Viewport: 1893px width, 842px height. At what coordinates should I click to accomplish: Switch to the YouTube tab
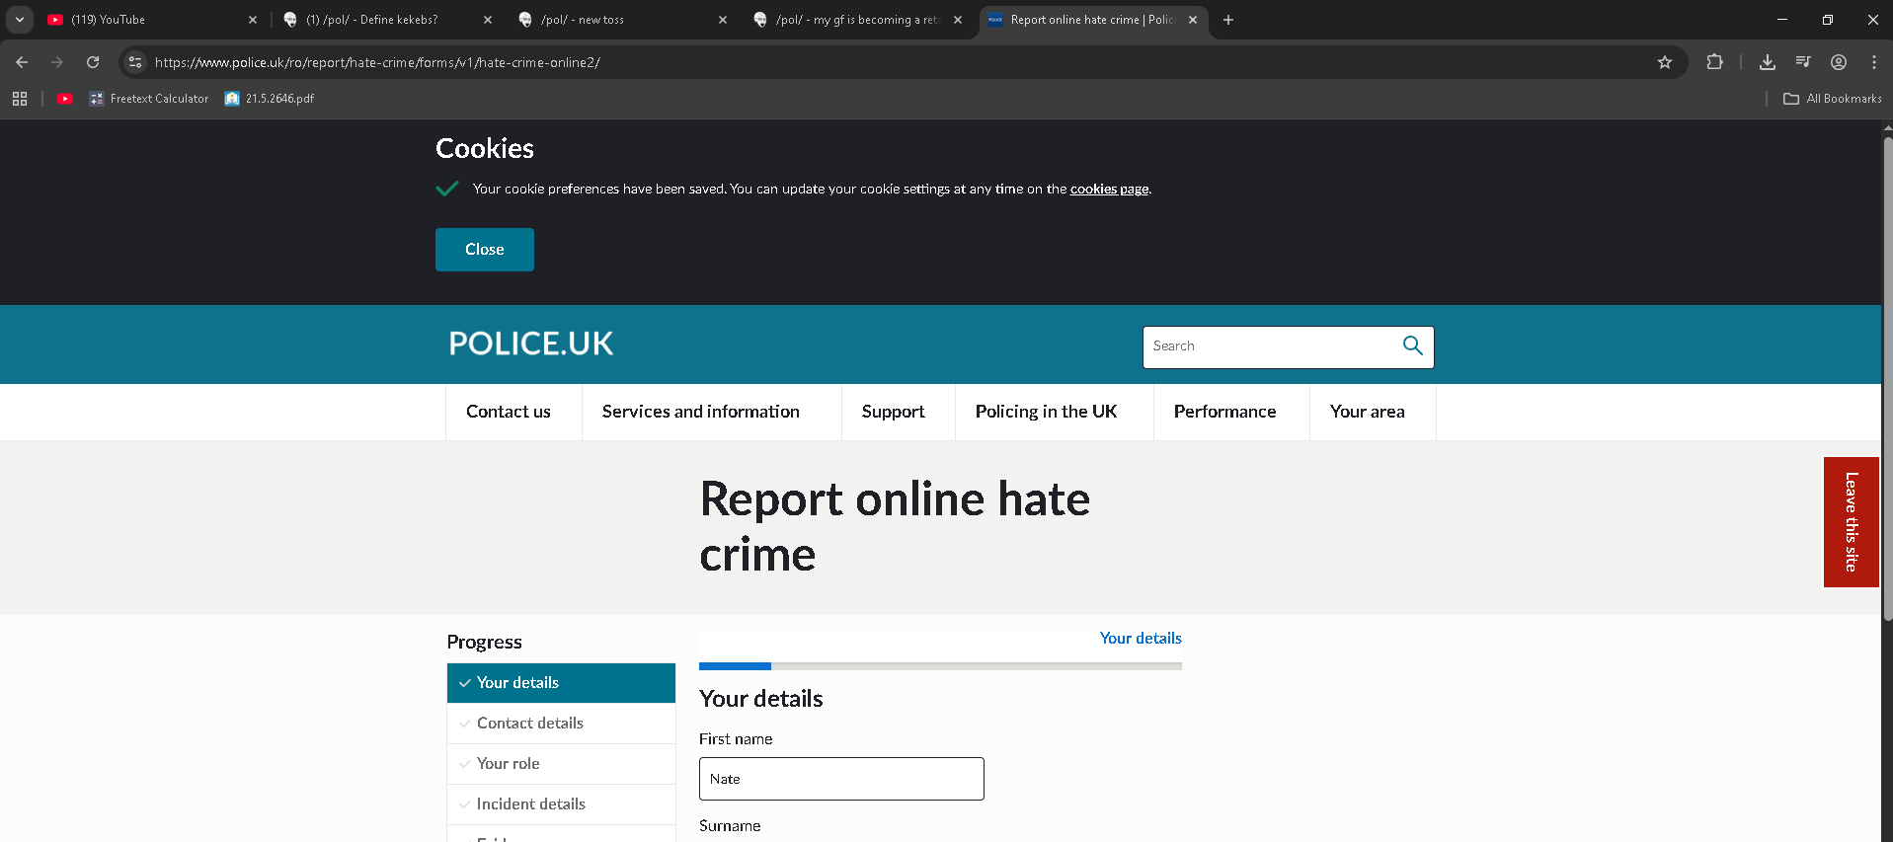148,20
